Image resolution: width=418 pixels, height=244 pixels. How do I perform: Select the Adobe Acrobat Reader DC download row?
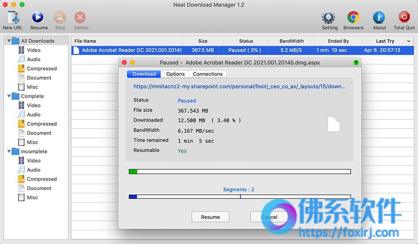(x=242, y=50)
